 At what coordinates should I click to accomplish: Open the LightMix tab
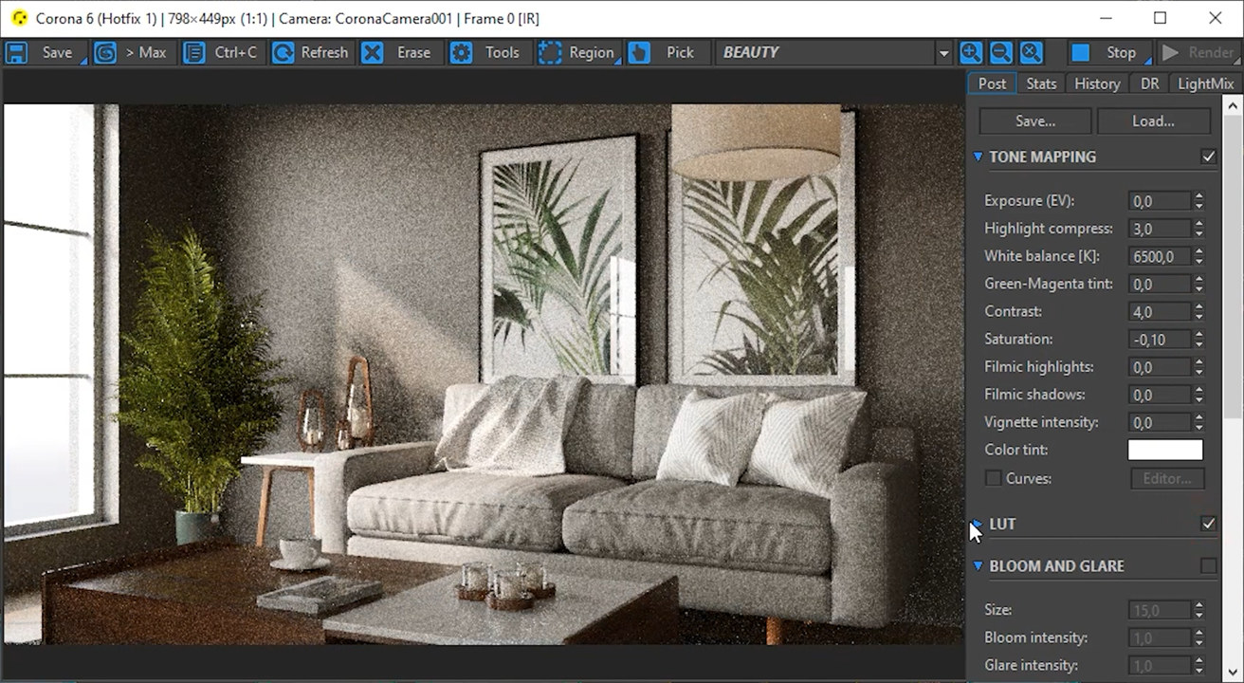click(1205, 83)
